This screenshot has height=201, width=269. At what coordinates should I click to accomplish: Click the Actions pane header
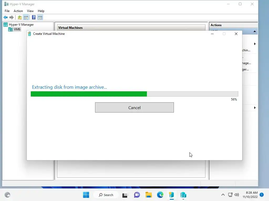pyautogui.click(x=233, y=25)
